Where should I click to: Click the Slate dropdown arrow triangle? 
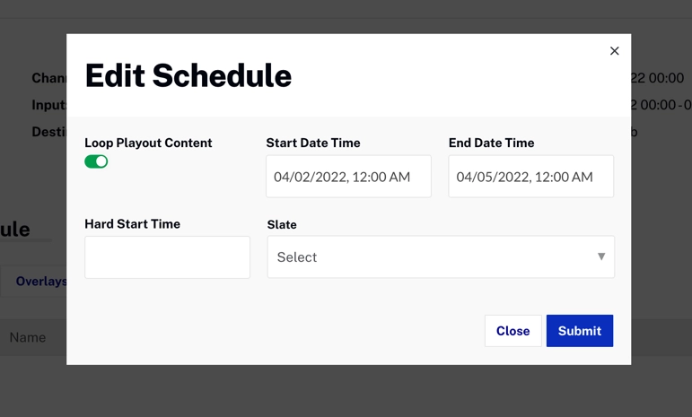click(601, 256)
